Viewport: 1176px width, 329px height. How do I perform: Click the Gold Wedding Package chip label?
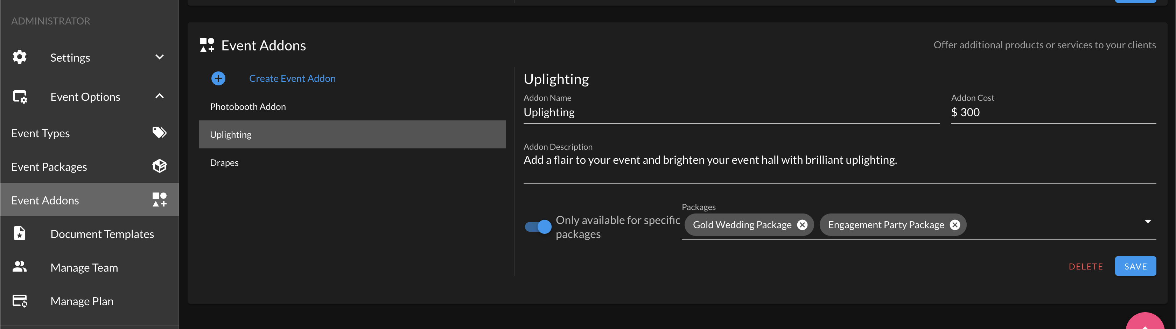pyautogui.click(x=742, y=225)
